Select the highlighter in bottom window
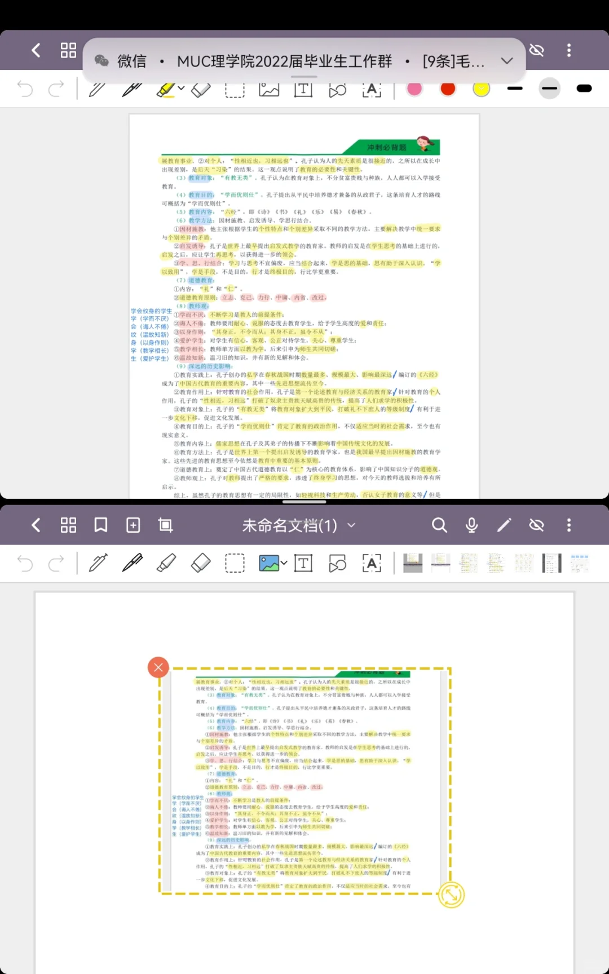 (x=166, y=563)
